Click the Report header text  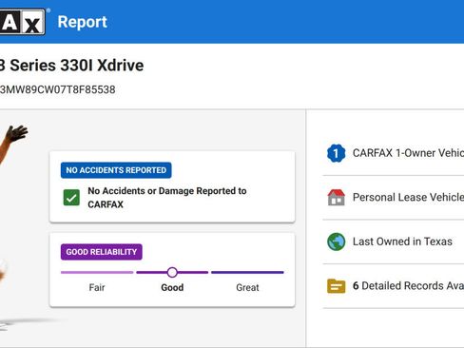pyautogui.click(x=83, y=22)
